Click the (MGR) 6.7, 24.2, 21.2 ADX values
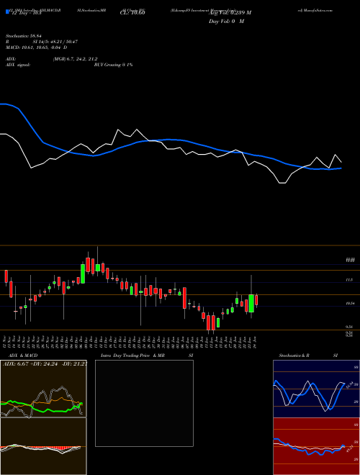 pos(75,59)
